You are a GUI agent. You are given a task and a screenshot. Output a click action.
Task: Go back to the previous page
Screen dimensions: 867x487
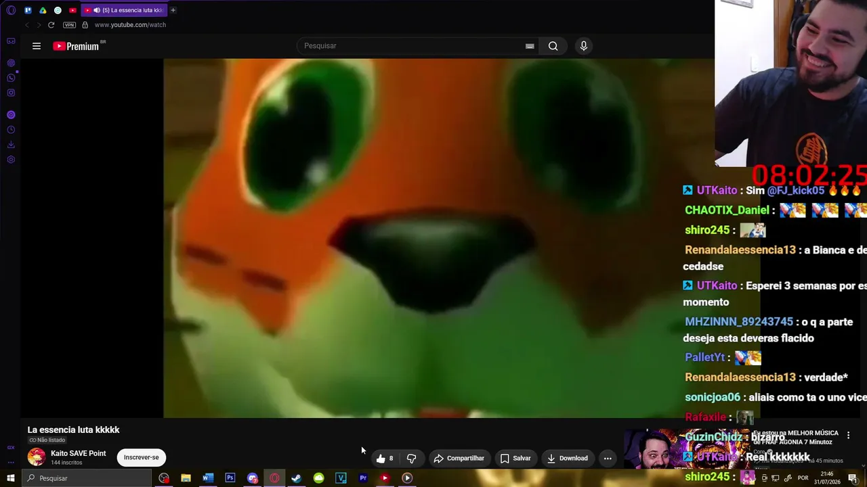click(x=27, y=25)
